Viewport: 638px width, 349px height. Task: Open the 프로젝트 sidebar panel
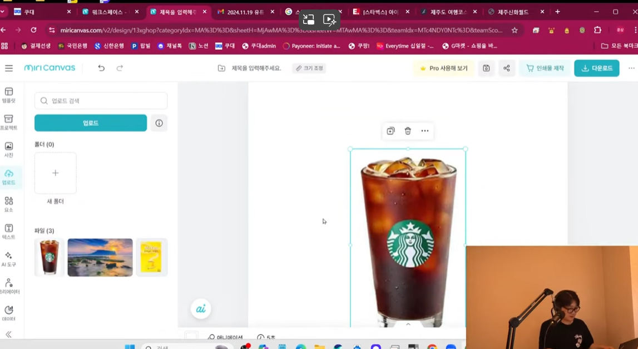pos(9,122)
